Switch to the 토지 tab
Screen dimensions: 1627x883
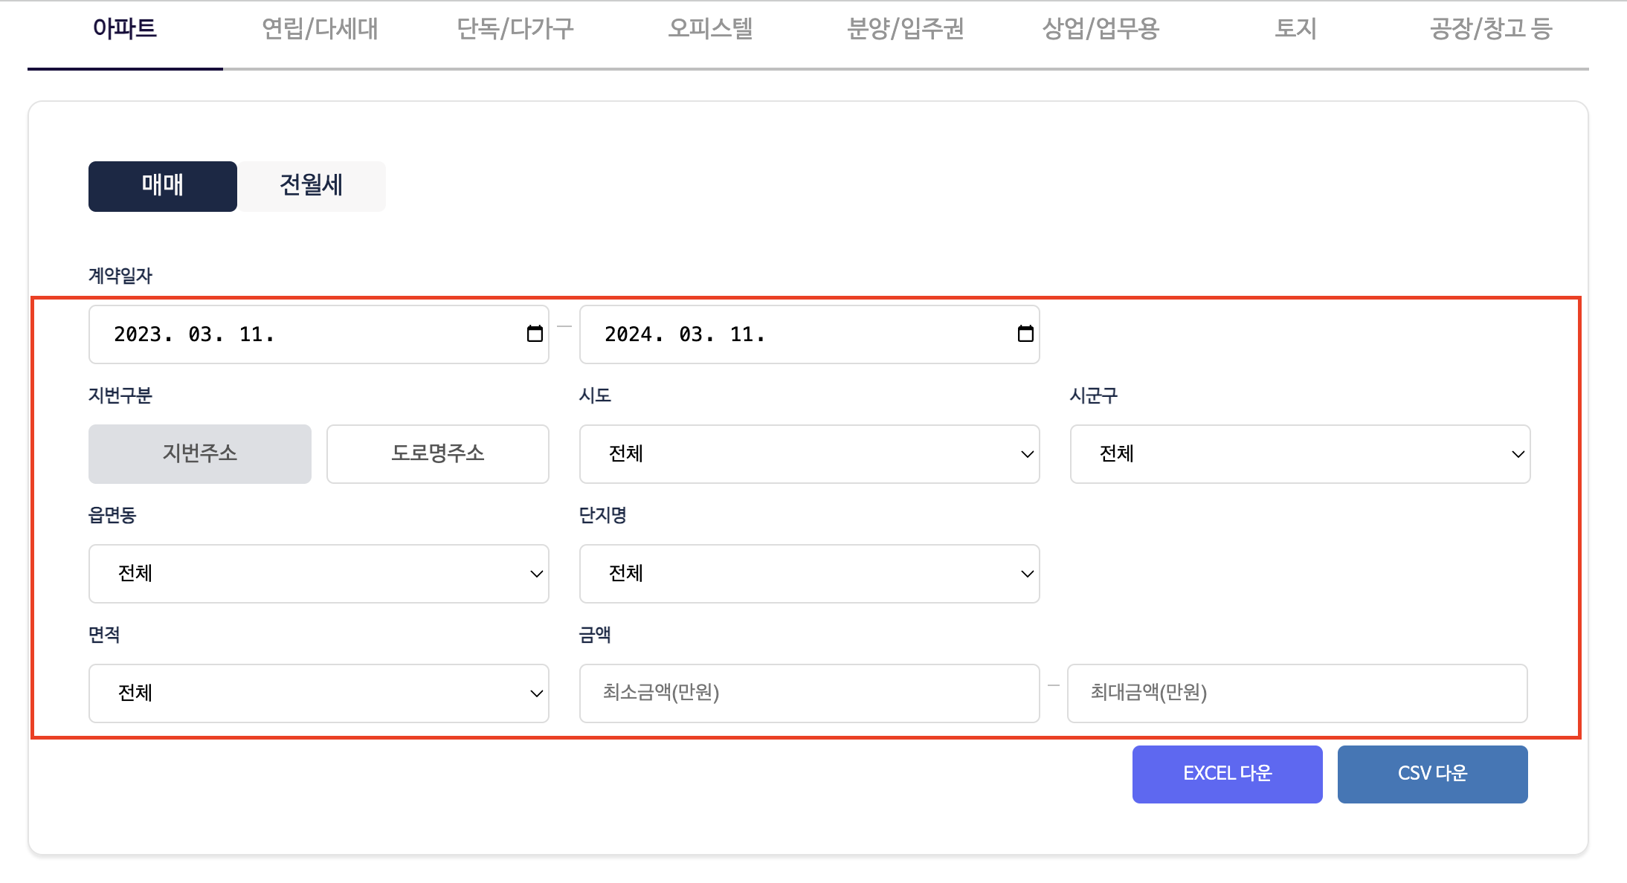pos(1295,28)
